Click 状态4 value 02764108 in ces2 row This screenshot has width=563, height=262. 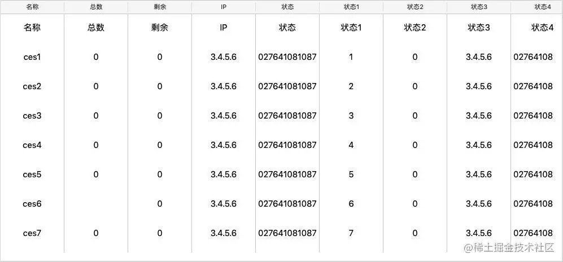point(533,86)
